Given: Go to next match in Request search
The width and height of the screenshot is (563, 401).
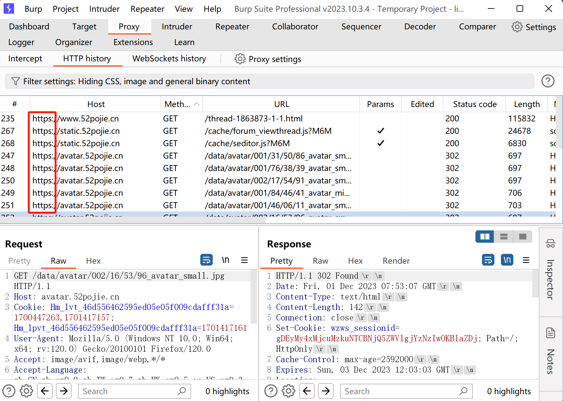Looking at the screenshot, I should click(x=64, y=391).
